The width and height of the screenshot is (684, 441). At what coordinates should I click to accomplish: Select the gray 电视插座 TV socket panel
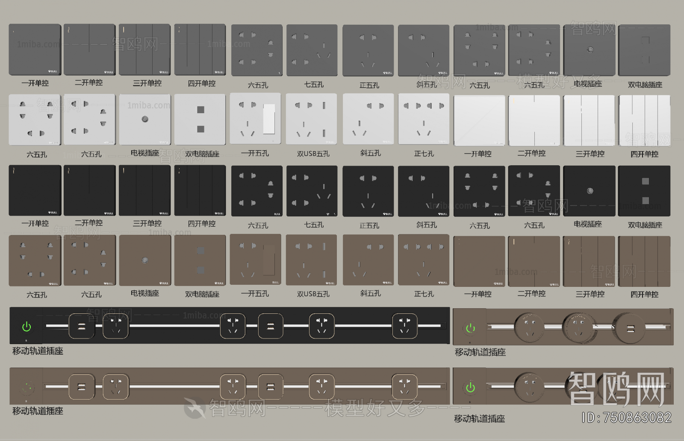point(589,49)
